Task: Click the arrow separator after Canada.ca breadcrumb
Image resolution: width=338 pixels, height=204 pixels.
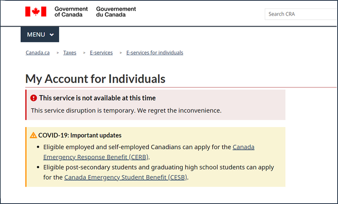Action: 57,53
